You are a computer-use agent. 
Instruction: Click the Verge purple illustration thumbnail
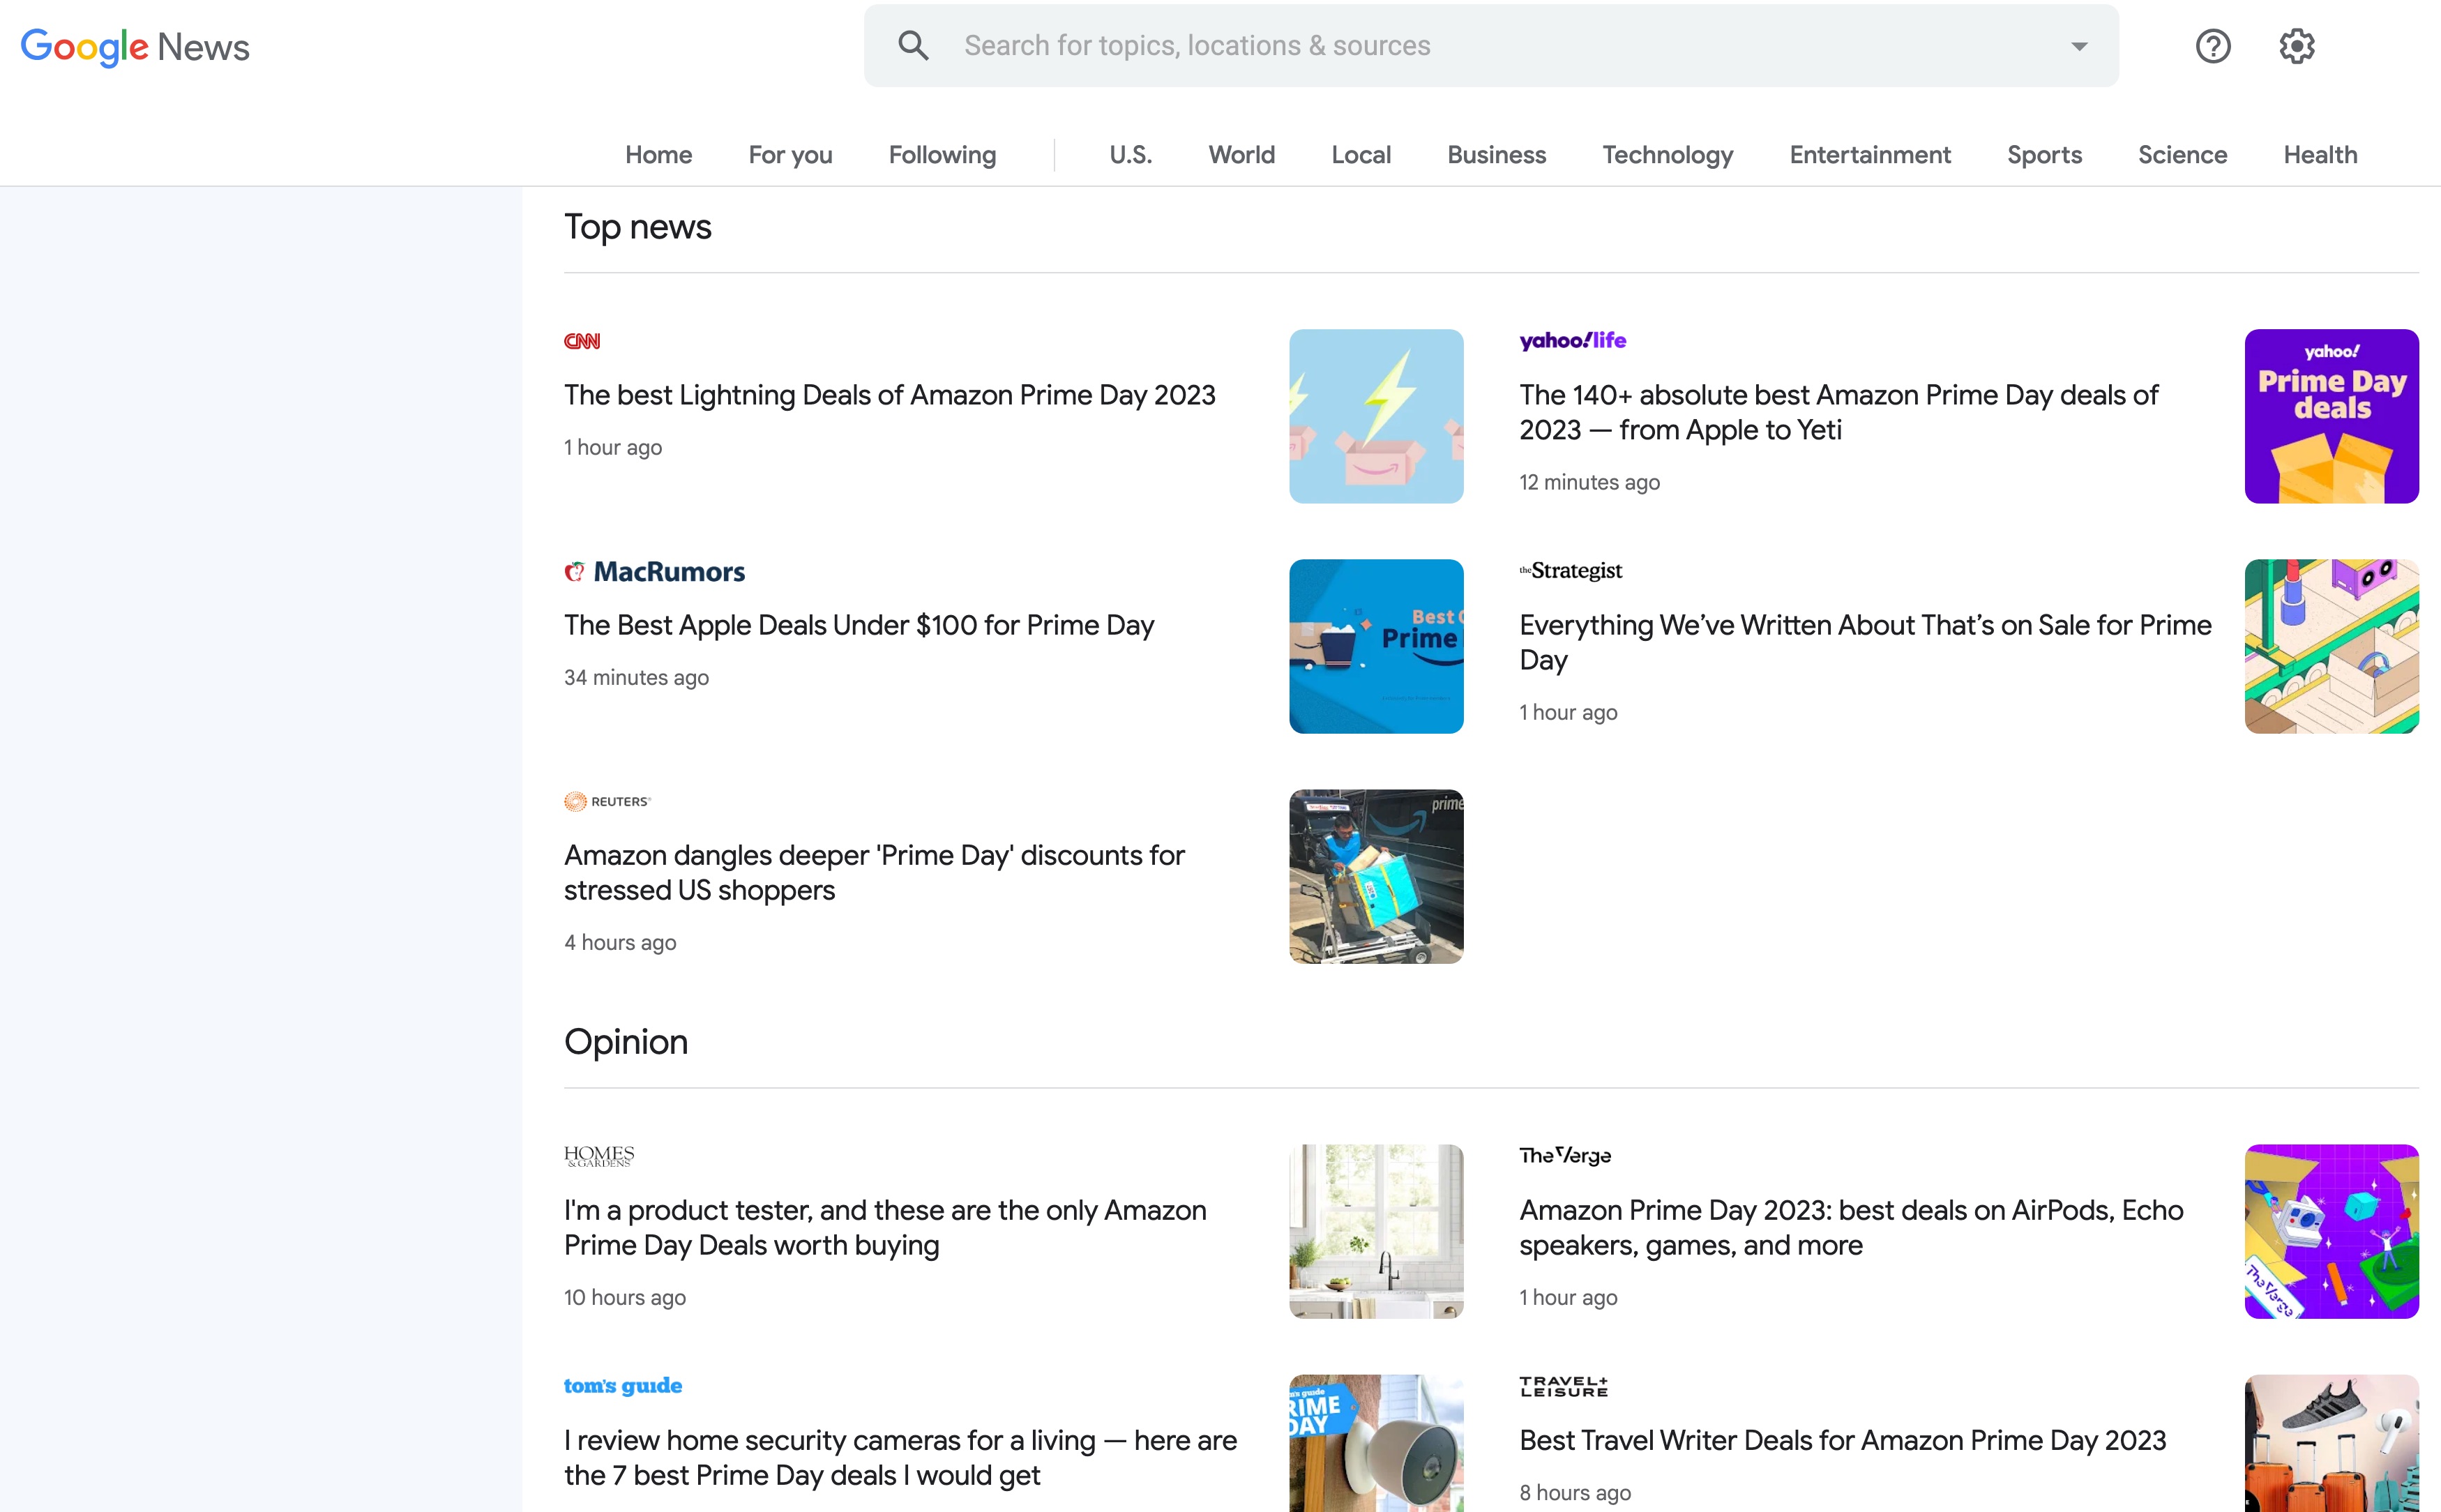(2331, 1231)
